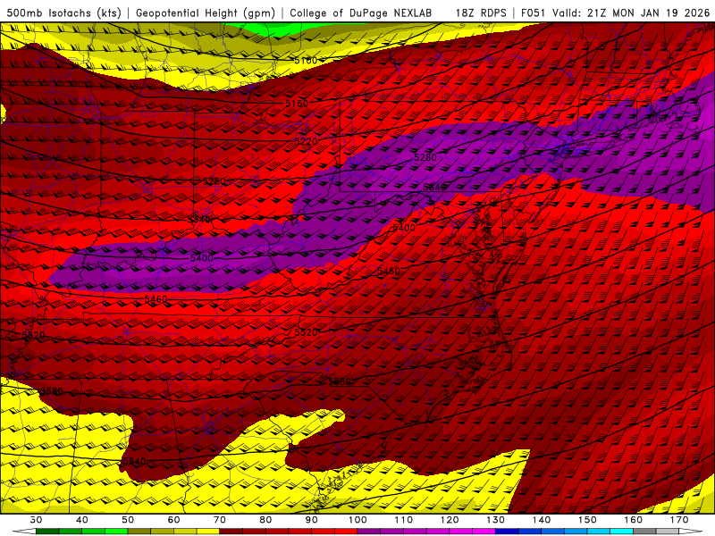Click the "Geopotential Height (gpm)" title text

206,13
